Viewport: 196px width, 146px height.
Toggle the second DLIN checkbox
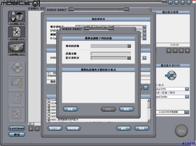(49, 103)
